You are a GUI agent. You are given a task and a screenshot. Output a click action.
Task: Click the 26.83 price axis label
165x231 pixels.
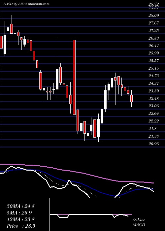(154, 38)
